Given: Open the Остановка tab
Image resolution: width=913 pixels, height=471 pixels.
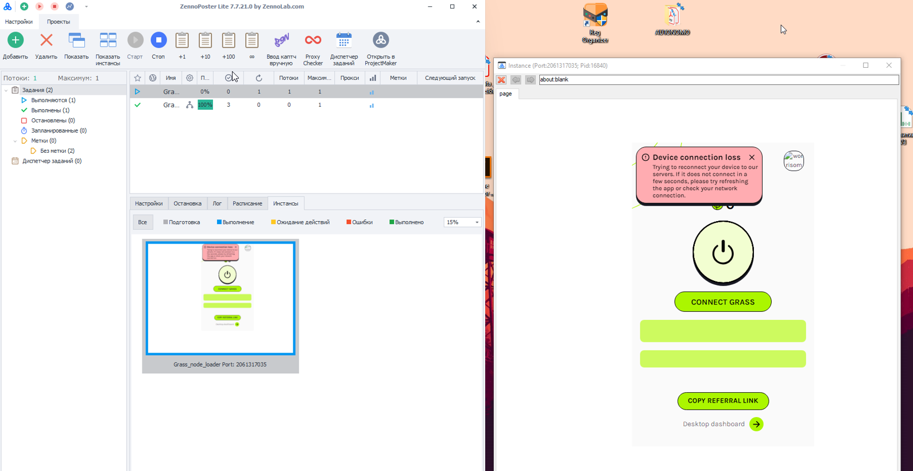Looking at the screenshot, I should coord(188,204).
